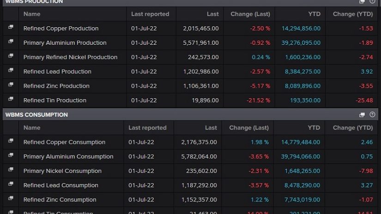The image size is (381, 214).
Task: Open popout icon for Primary Refined Nickel Production
Action: (x=11, y=55)
